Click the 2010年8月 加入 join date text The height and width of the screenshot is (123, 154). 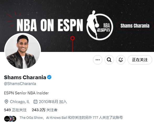click(x=53, y=102)
